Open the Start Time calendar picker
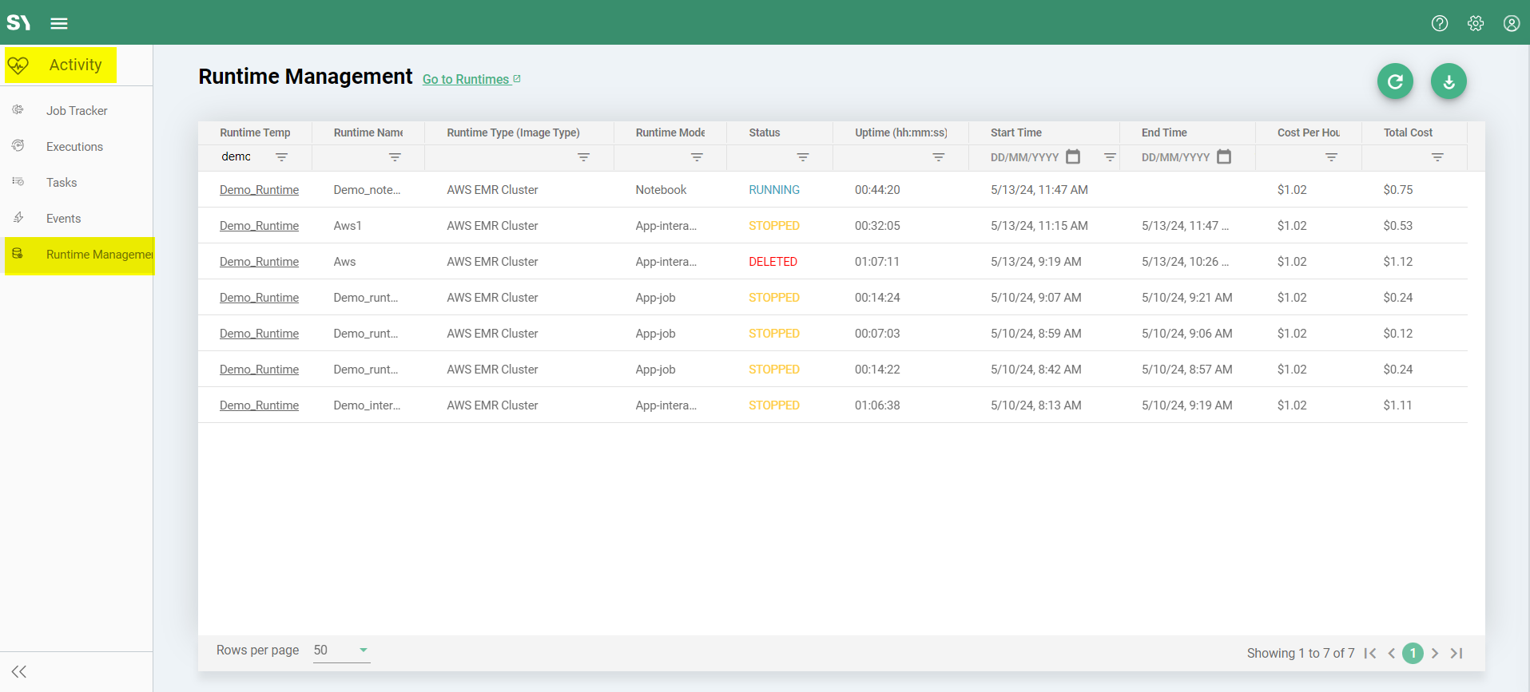Screen dimensions: 1530x692 [x=1073, y=157]
